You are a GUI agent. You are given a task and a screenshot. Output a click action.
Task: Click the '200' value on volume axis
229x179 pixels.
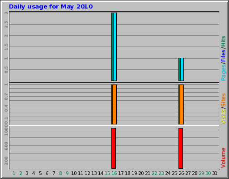point(6,161)
